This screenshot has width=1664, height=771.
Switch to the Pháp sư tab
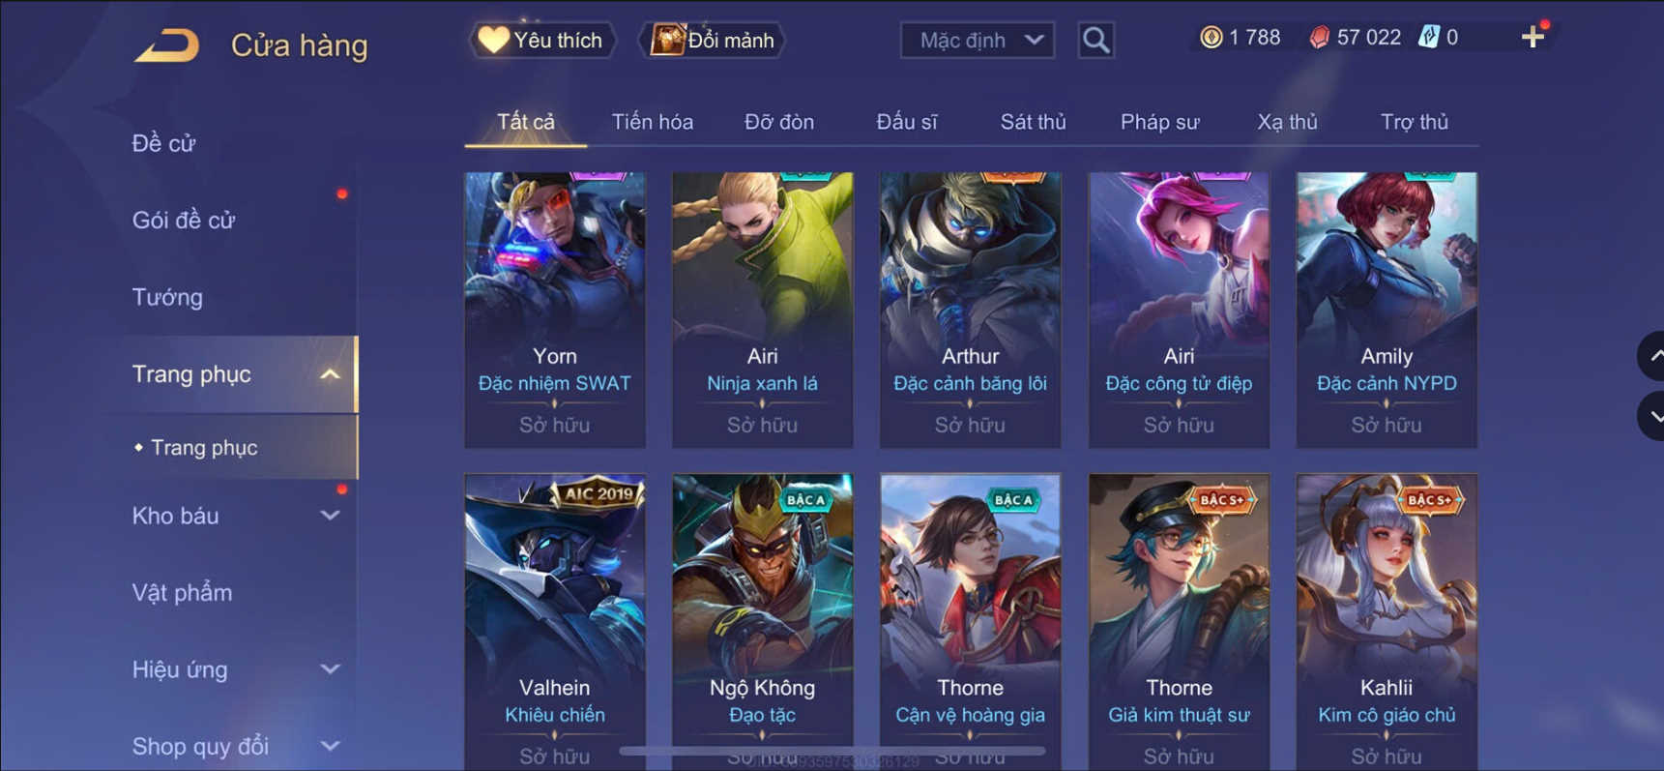click(x=1159, y=122)
